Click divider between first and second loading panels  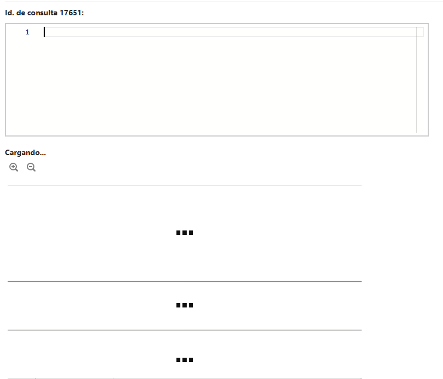tap(185, 281)
